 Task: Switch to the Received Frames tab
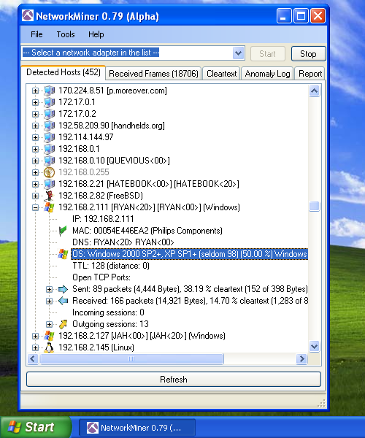click(153, 74)
